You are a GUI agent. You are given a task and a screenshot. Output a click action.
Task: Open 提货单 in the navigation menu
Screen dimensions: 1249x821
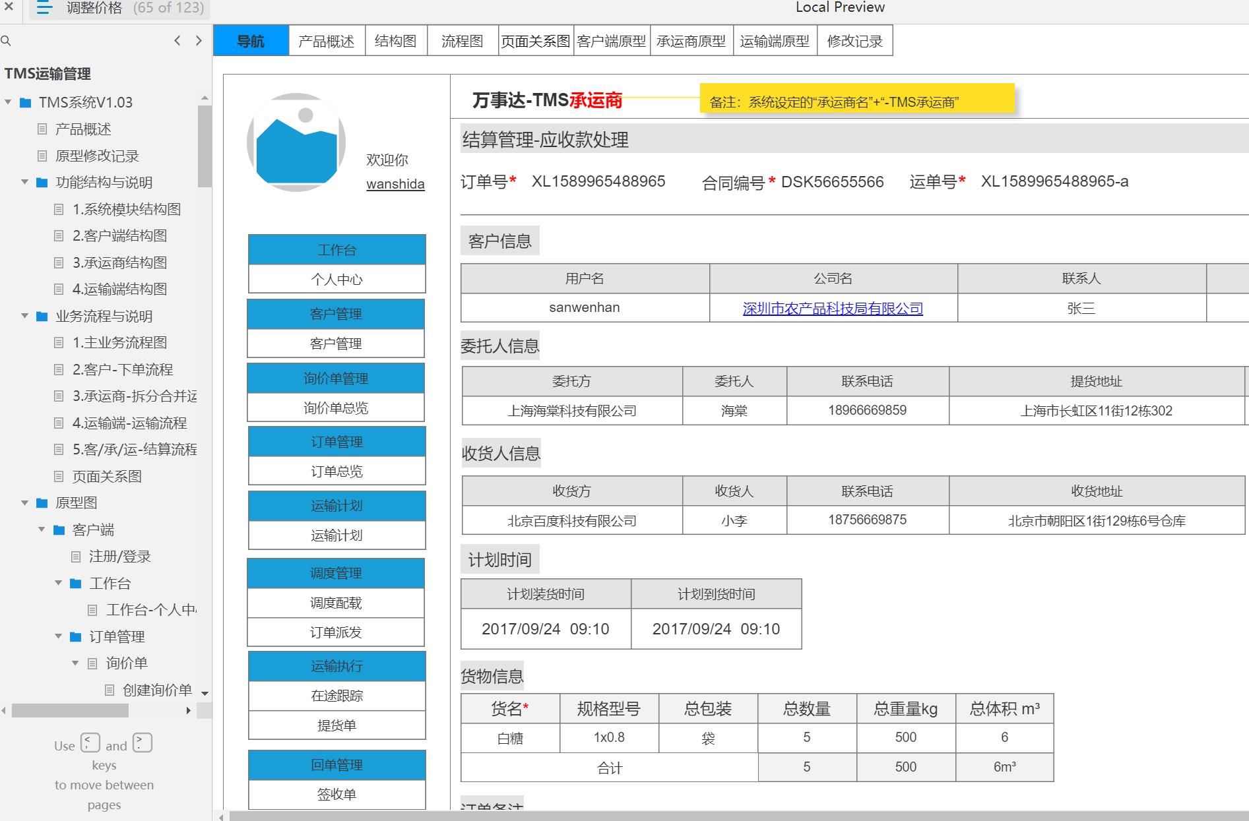(336, 725)
